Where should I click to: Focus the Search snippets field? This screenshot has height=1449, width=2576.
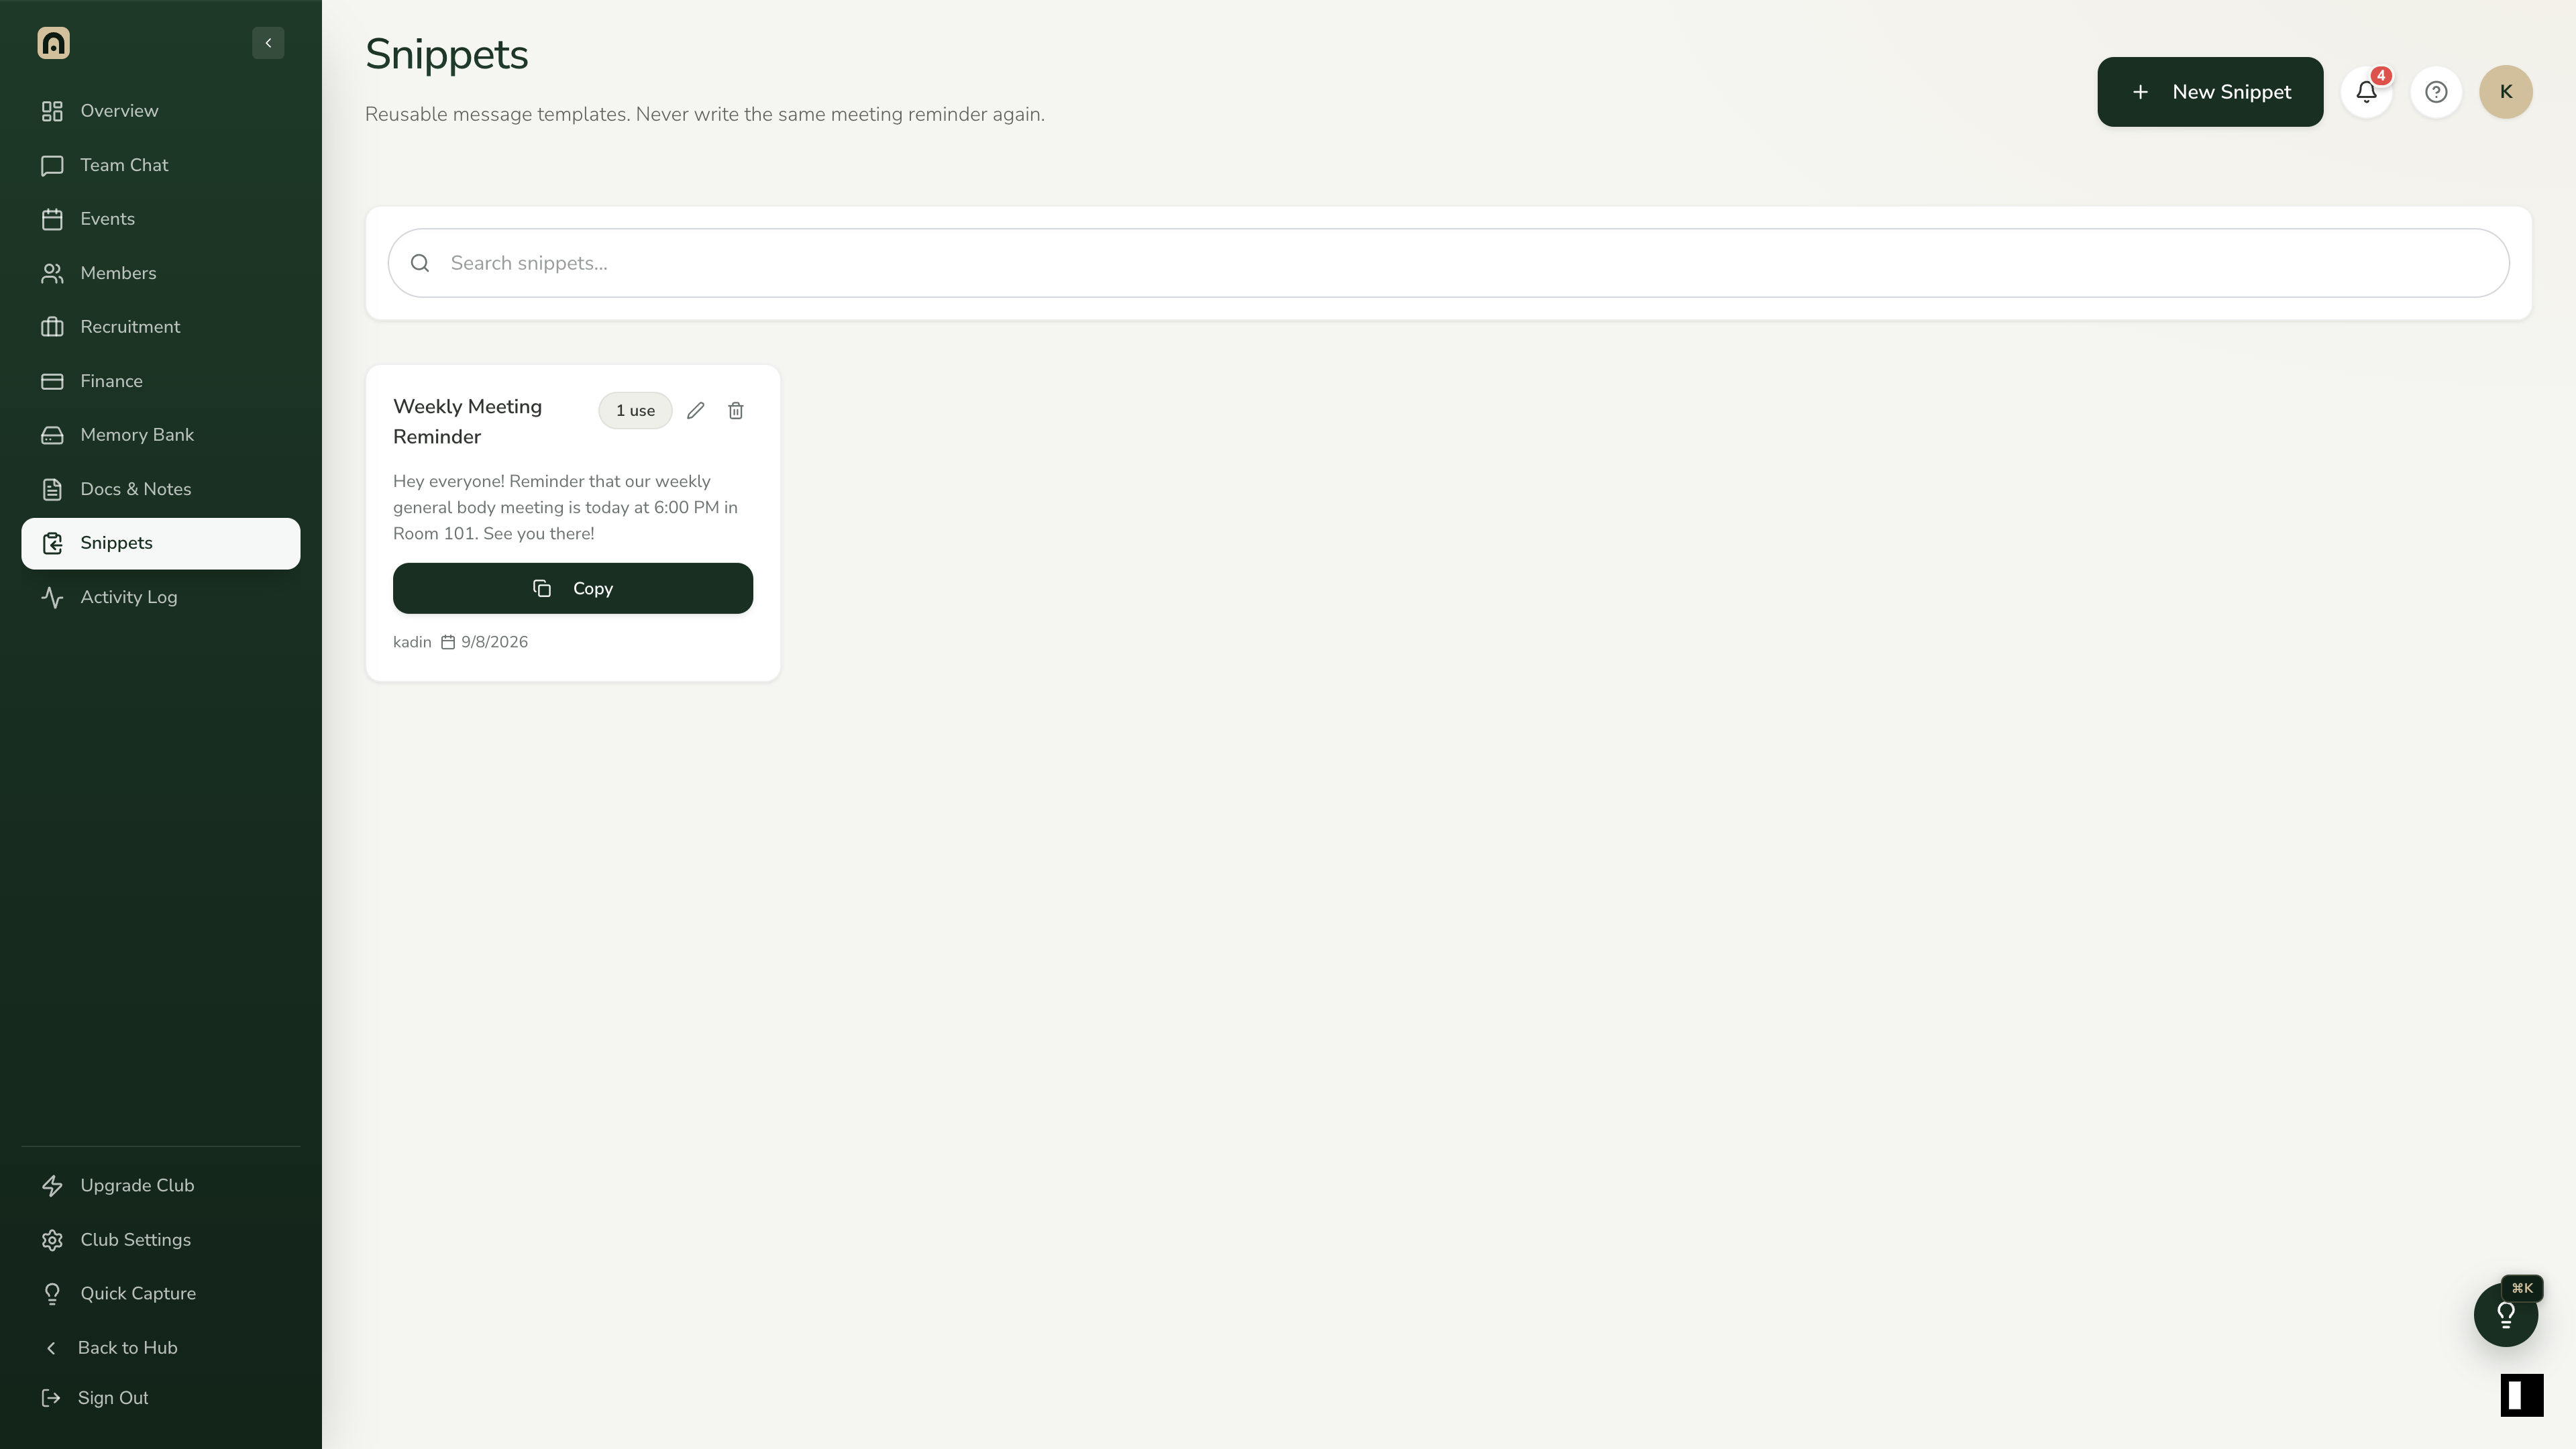click(x=1448, y=263)
